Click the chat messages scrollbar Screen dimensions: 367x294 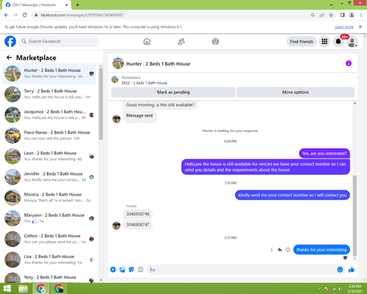(x=355, y=215)
